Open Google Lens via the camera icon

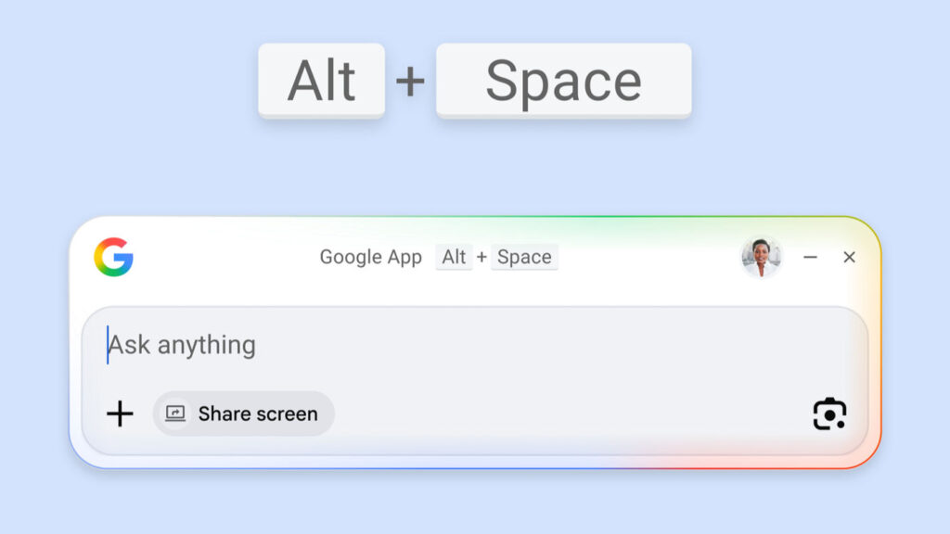tap(830, 413)
